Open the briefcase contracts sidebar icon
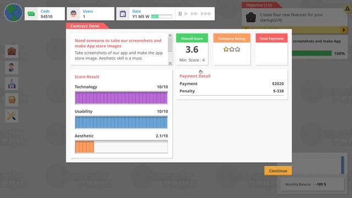The width and height of the screenshot is (352, 198). click(12, 51)
